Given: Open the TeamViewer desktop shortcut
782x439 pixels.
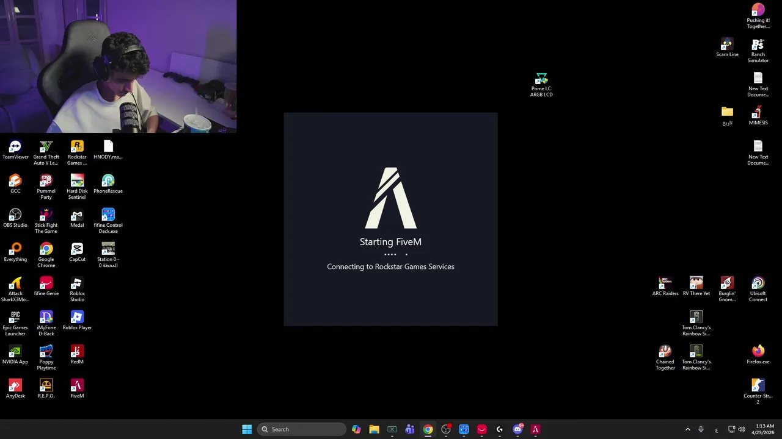Looking at the screenshot, I should pos(15,150).
